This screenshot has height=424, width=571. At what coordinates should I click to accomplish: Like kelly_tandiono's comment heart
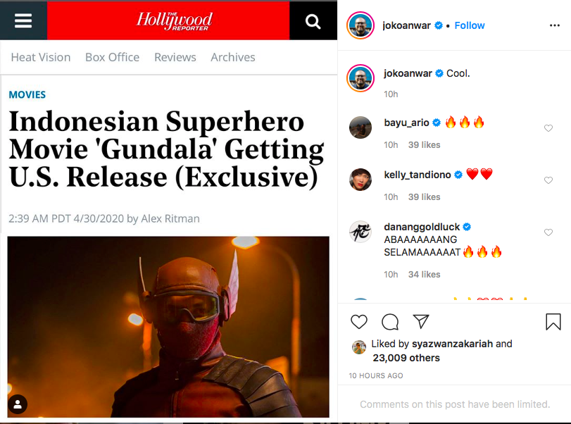[548, 180]
